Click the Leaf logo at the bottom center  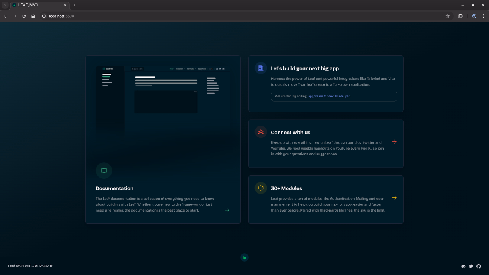(x=244, y=257)
